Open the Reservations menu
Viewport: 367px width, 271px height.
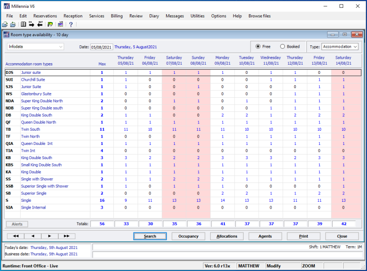[x=45, y=16]
